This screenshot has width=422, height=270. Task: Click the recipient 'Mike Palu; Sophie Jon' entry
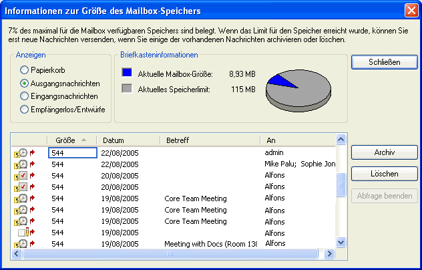(300, 164)
